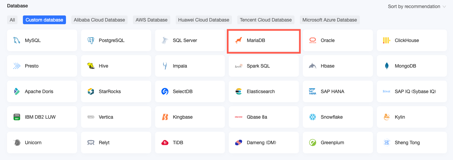Select the Dameng (DM) label
Viewport: 453px width, 160px height.
[262, 143]
